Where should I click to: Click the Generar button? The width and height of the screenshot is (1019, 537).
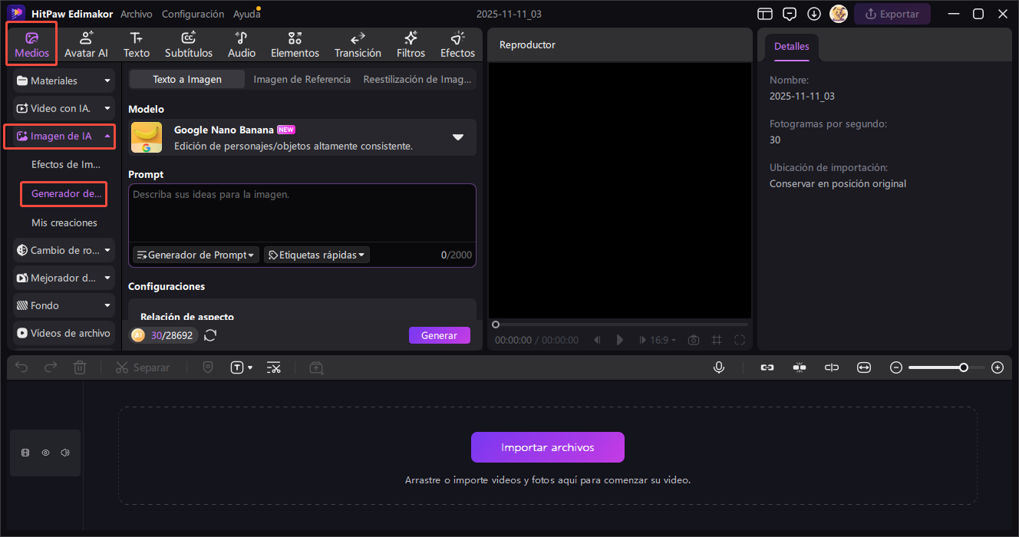click(x=439, y=335)
